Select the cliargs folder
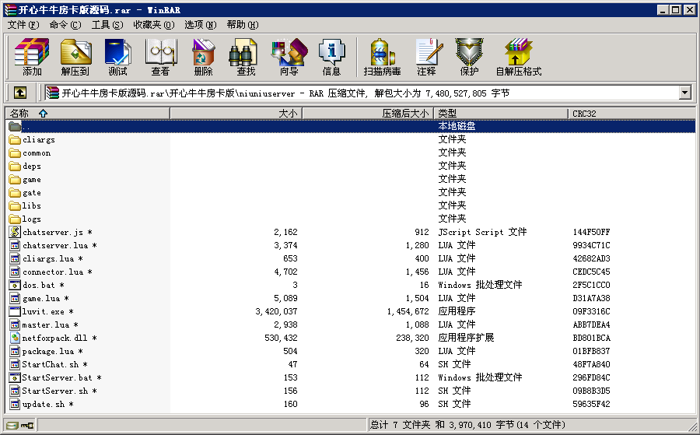700x435 pixels. pyautogui.click(x=39, y=140)
